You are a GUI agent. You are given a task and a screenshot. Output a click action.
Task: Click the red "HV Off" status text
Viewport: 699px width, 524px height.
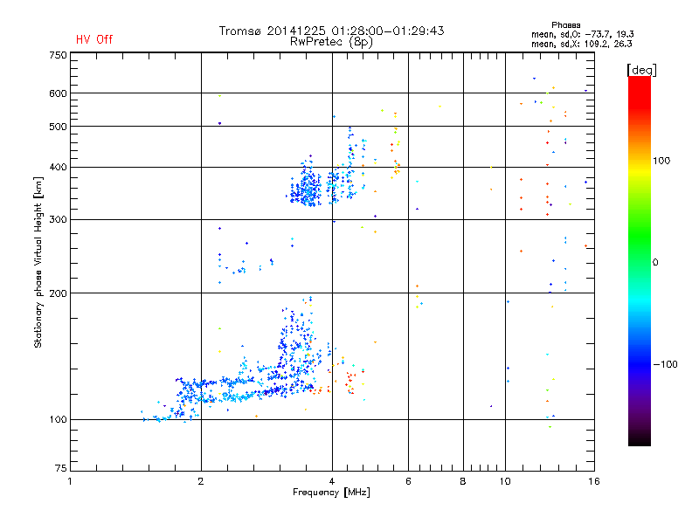tap(94, 39)
